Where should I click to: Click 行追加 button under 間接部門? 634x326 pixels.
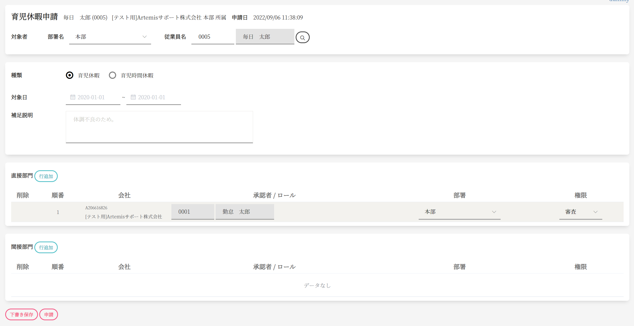coord(46,247)
